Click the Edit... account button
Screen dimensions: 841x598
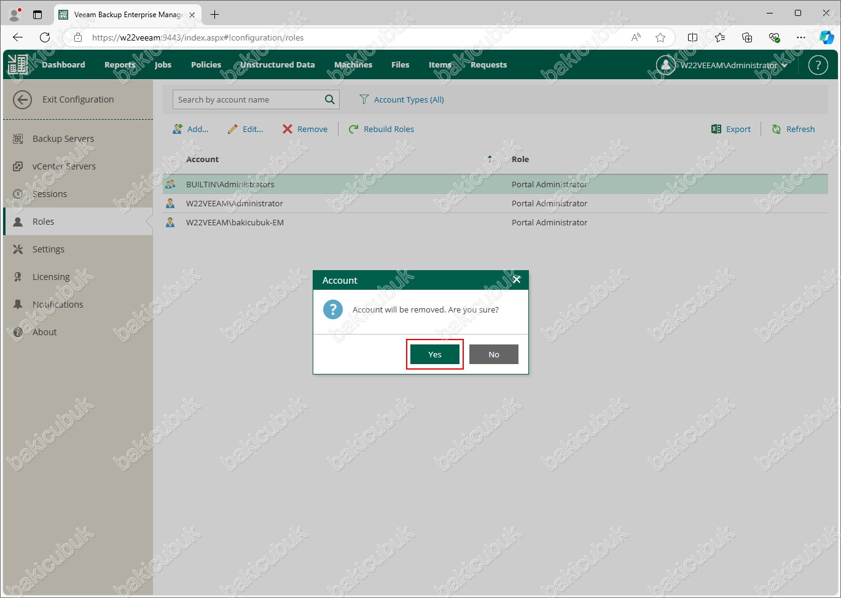tap(245, 129)
